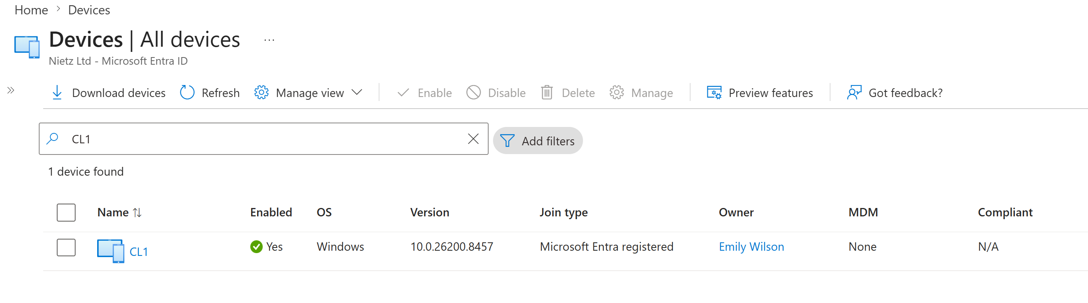Click Nietz Ltd - Microsoft Entra ID subtitle
Screen dimensions: 1088x303
(x=118, y=61)
